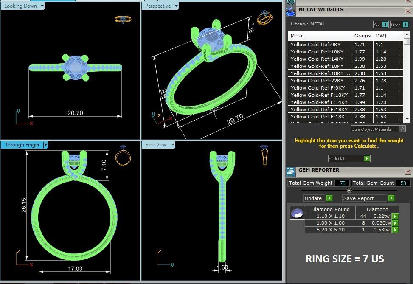The image size is (413, 284).
Task: Click the ring icon in Side View viewport
Action: click(264, 155)
